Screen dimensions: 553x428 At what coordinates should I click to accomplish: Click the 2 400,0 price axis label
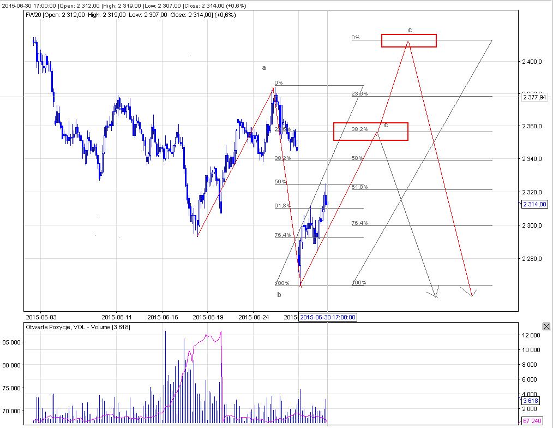coord(532,62)
